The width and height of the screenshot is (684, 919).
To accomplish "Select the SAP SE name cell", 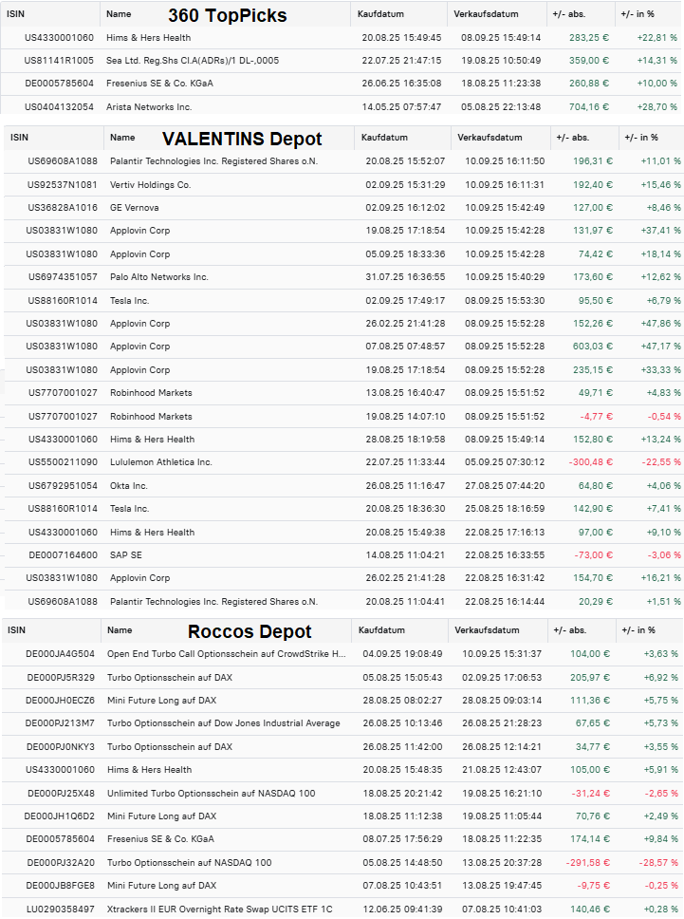I will pos(126,555).
